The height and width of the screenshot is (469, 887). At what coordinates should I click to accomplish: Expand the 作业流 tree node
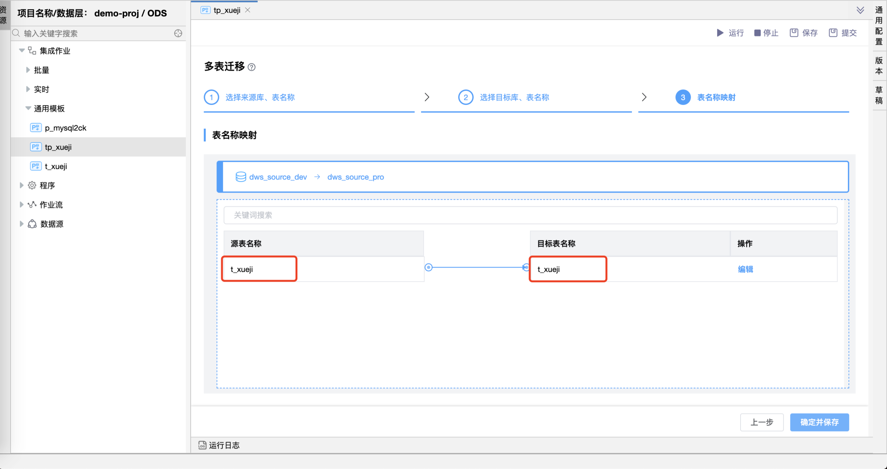[21, 205]
